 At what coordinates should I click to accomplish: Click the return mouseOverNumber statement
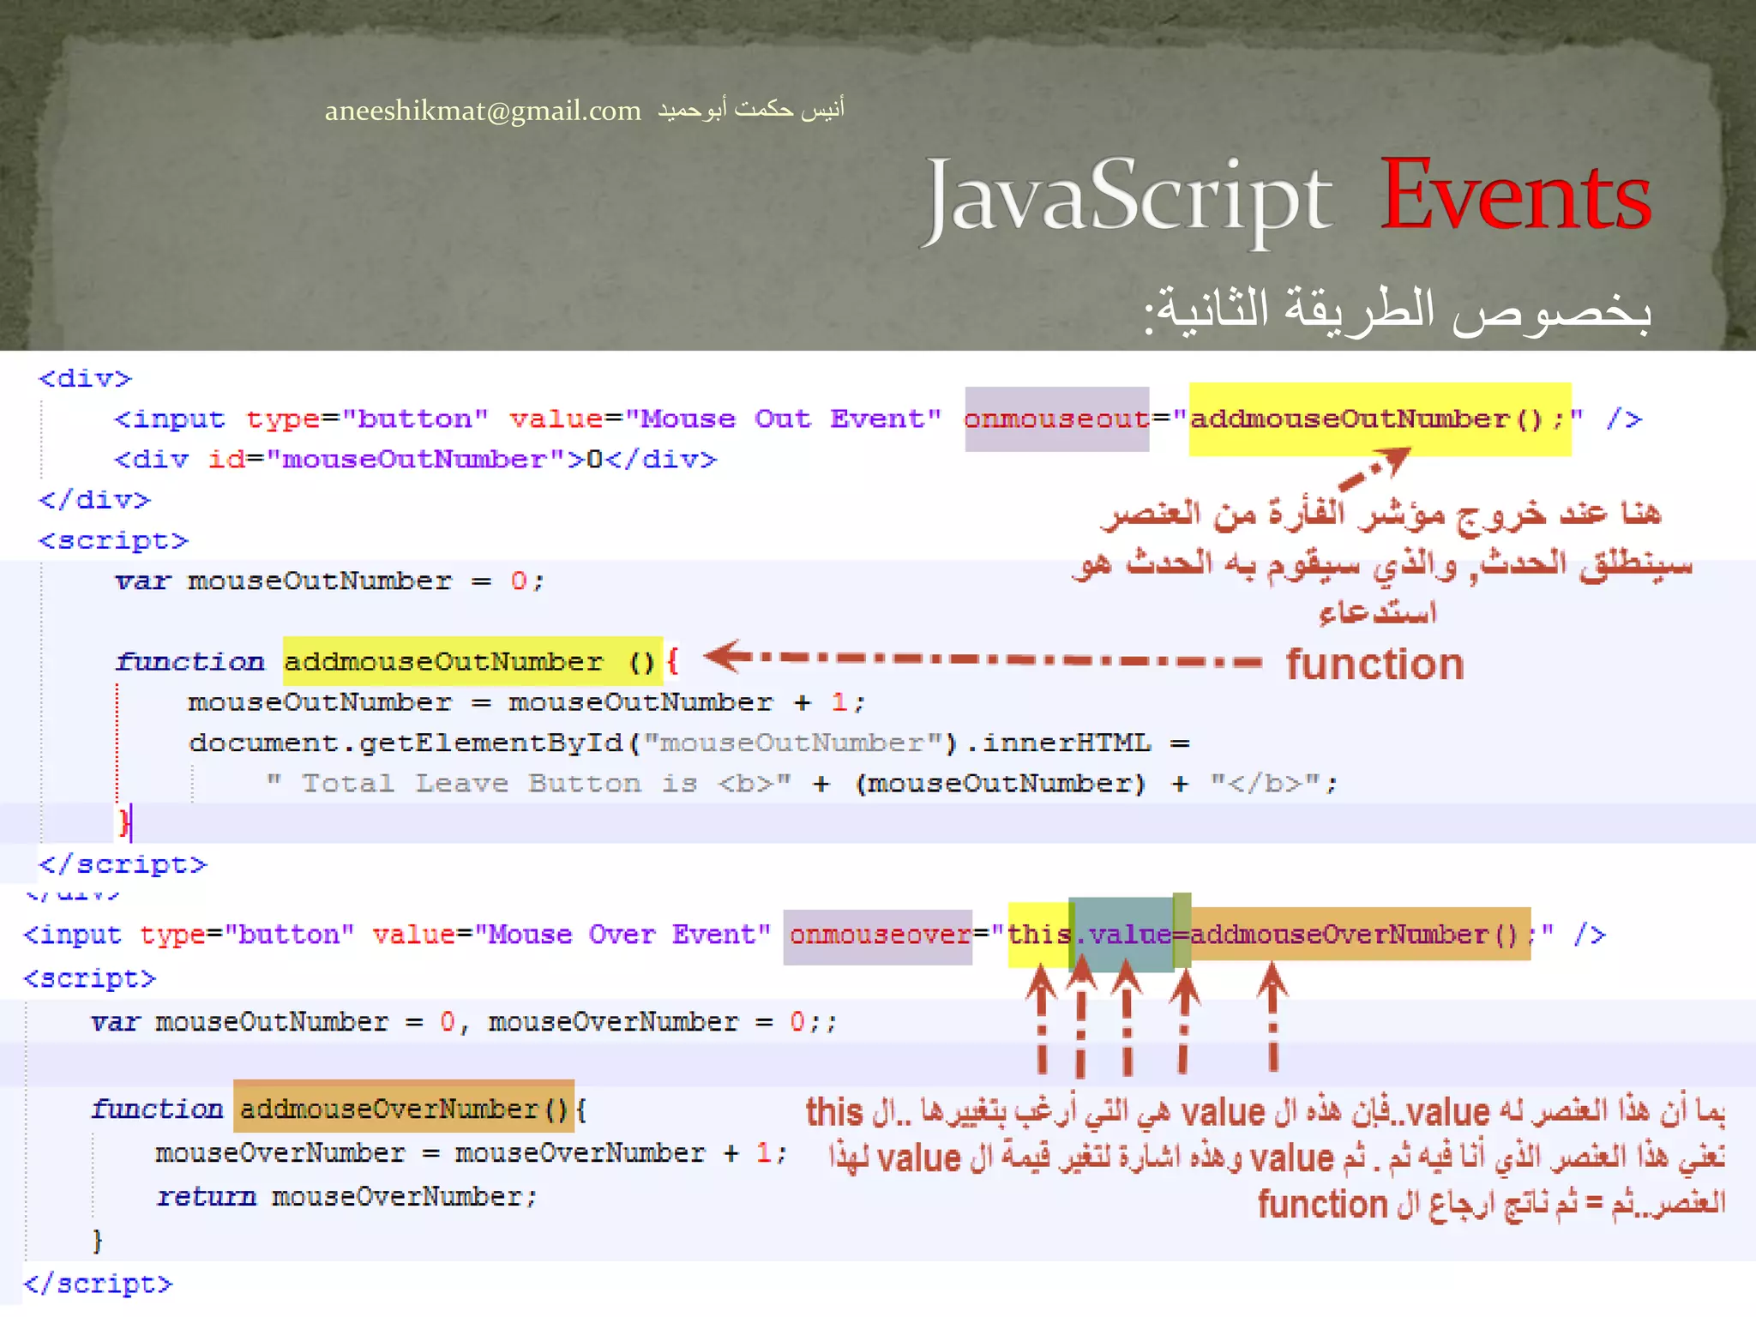[x=346, y=1197]
